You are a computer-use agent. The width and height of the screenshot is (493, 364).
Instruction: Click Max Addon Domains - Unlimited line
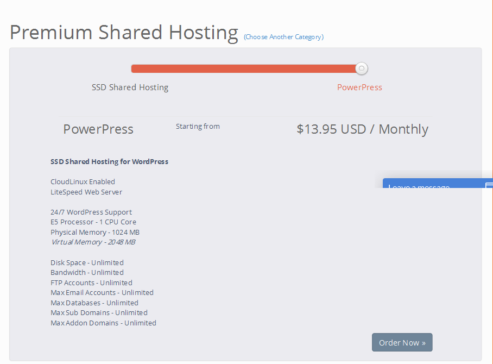[x=104, y=323]
